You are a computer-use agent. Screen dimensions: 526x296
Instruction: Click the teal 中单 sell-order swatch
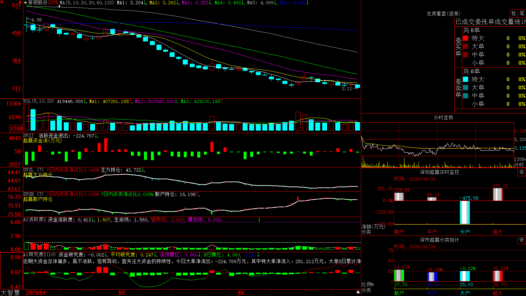[466, 96]
